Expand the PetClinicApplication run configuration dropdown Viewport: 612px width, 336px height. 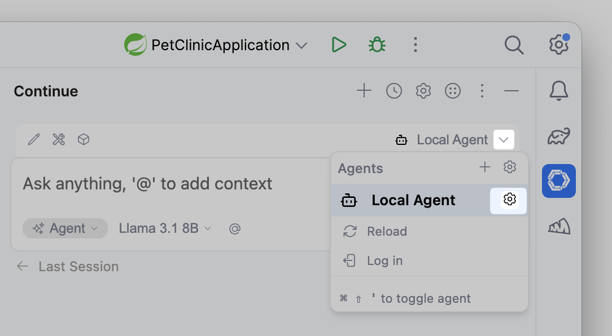coord(301,46)
